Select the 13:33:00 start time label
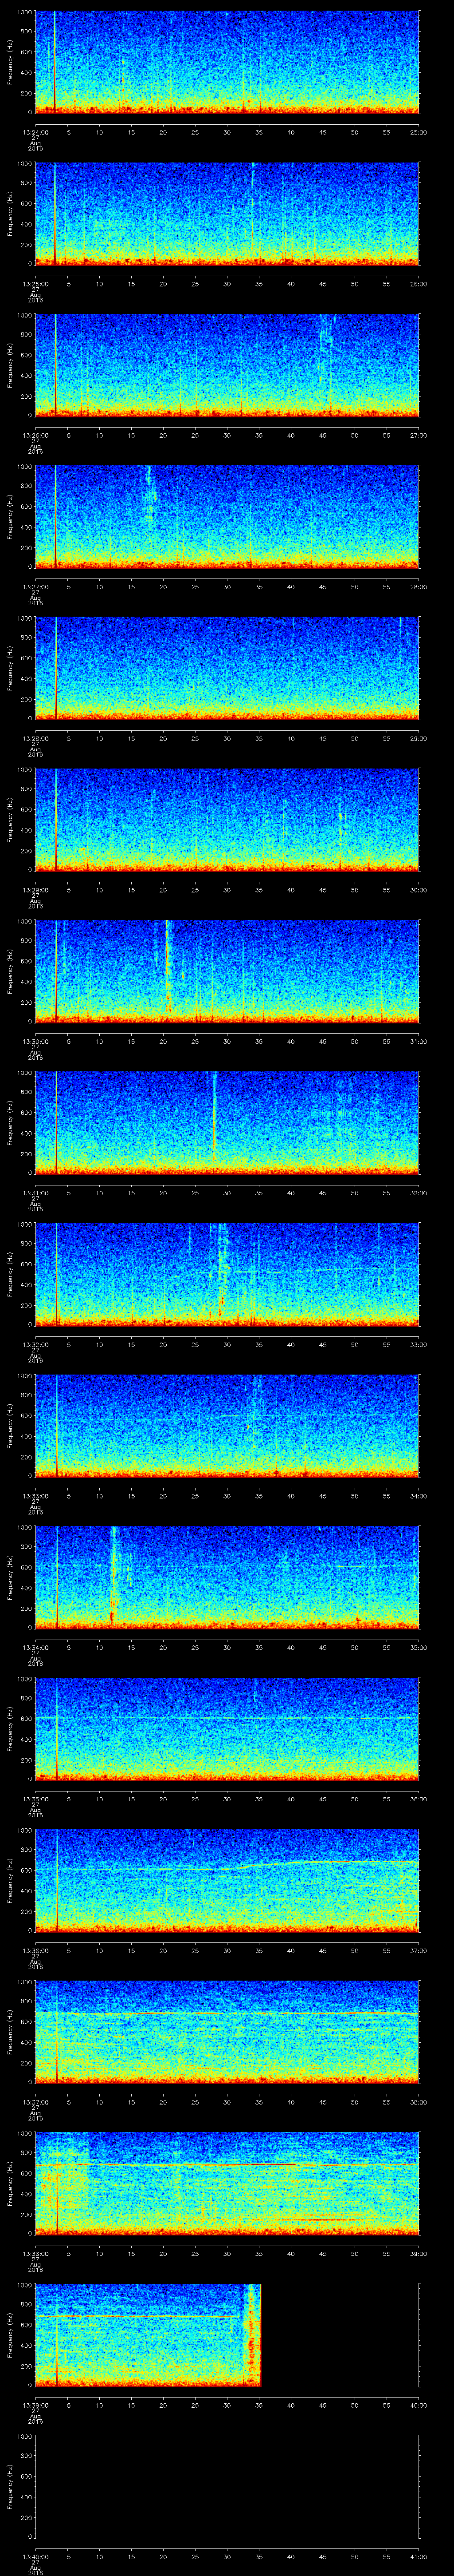Screen dimensions: 454x2576 [x=36, y=1496]
